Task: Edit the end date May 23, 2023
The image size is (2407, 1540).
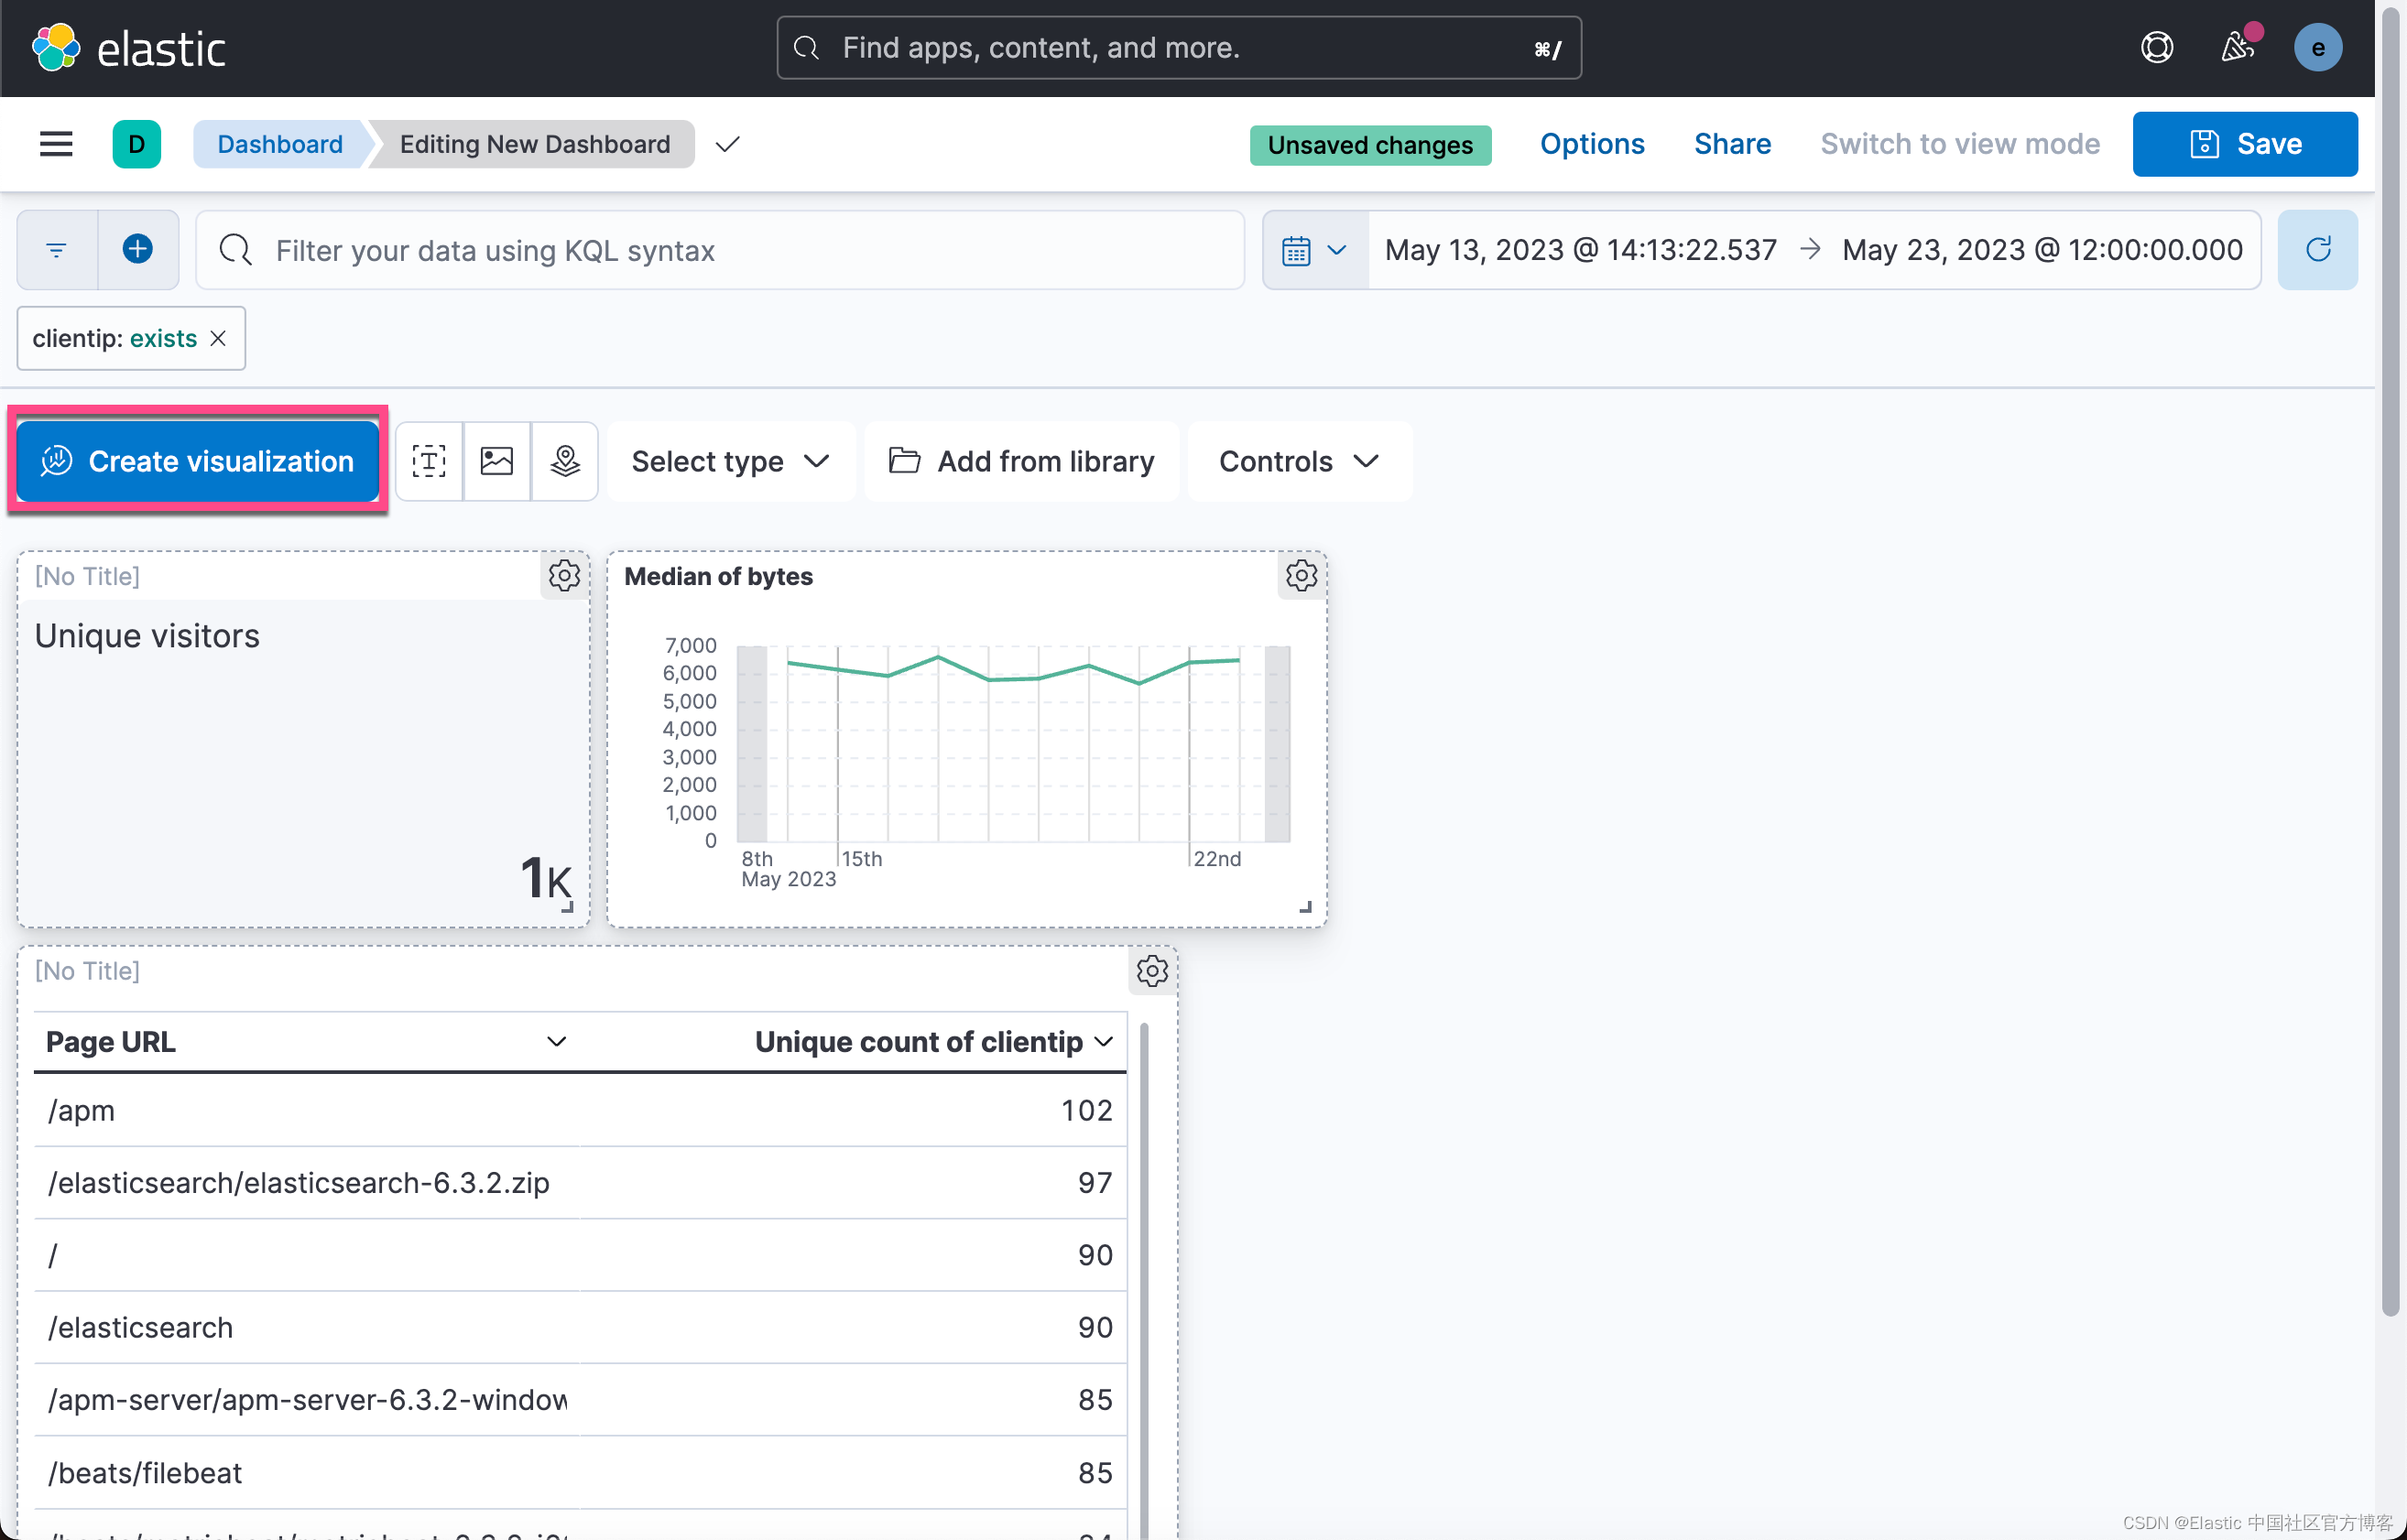Action: click(x=2042, y=250)
